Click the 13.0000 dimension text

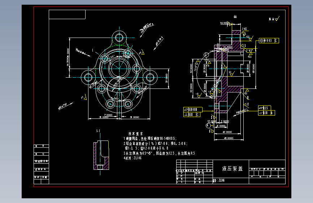tap(212, 121)
